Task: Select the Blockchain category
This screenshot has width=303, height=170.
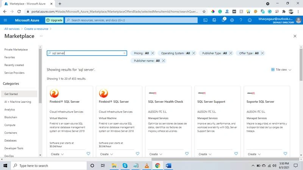Action: click(x=11, y=117)
